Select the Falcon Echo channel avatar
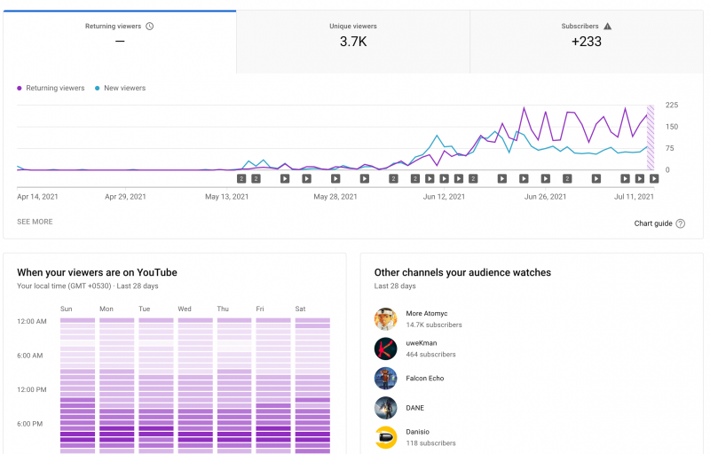 (385, 379)
